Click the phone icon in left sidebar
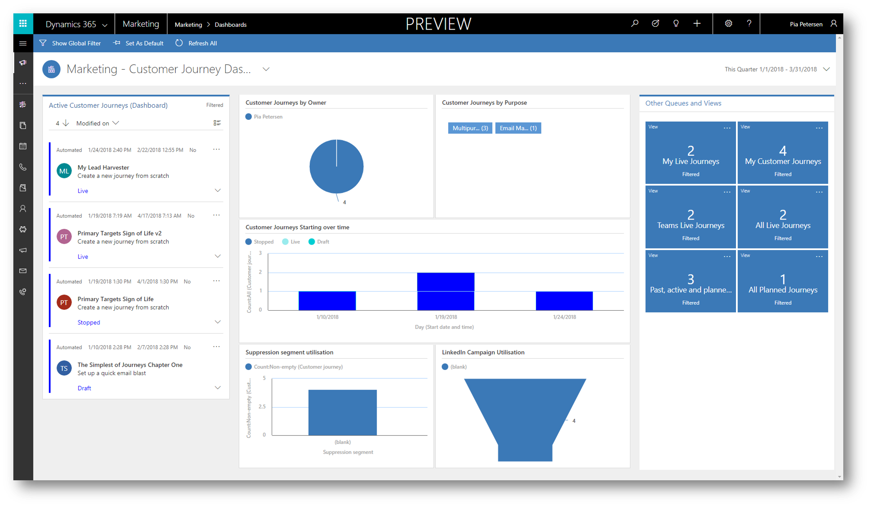 23,167
